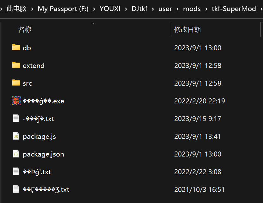Click the text file icon dated 2022/2/22
The width and height of the screenshot is (263, 203).
(16, 172)
